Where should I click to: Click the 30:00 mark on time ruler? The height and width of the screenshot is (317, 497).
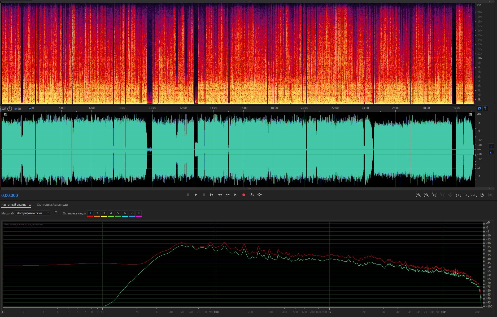[x=456, y=108]
